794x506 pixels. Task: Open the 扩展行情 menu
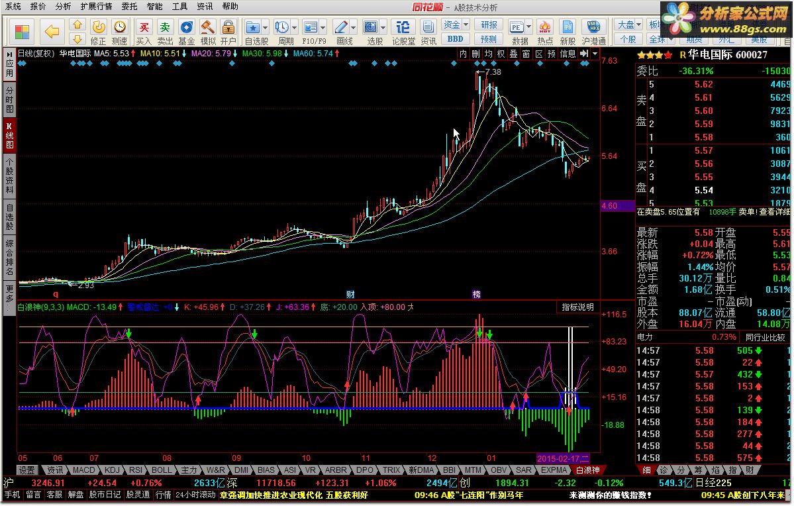coord(96,7)
